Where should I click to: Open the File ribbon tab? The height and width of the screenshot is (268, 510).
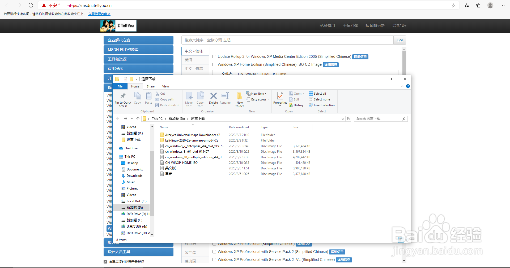(x=120, y=86)
